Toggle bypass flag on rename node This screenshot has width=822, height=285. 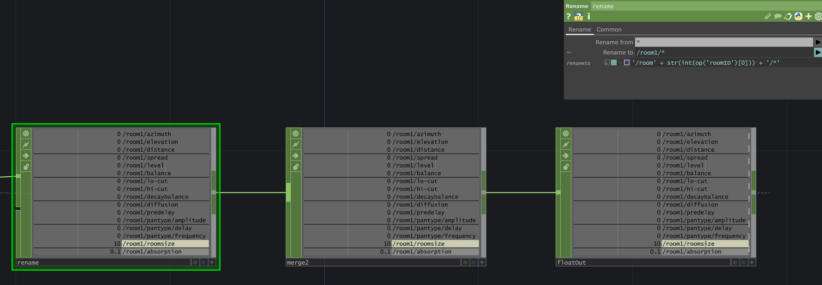tap(26, 144)
